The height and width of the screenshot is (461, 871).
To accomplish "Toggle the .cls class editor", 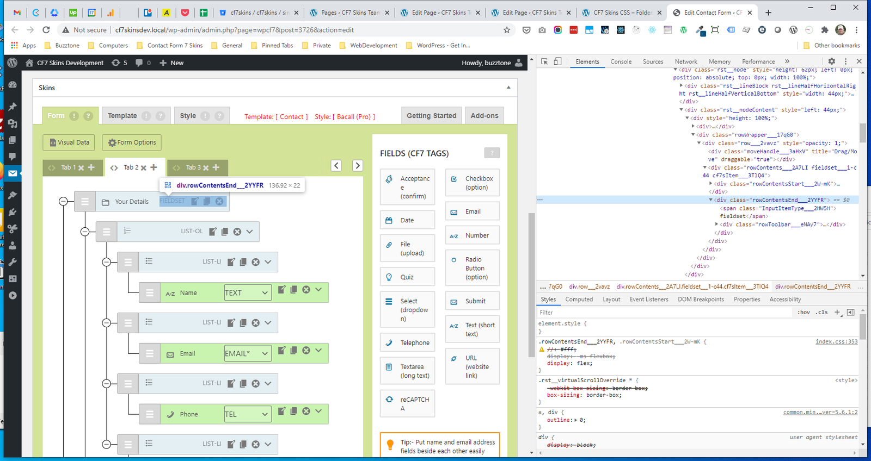I will pyautogui.click(x=821, y=312).
